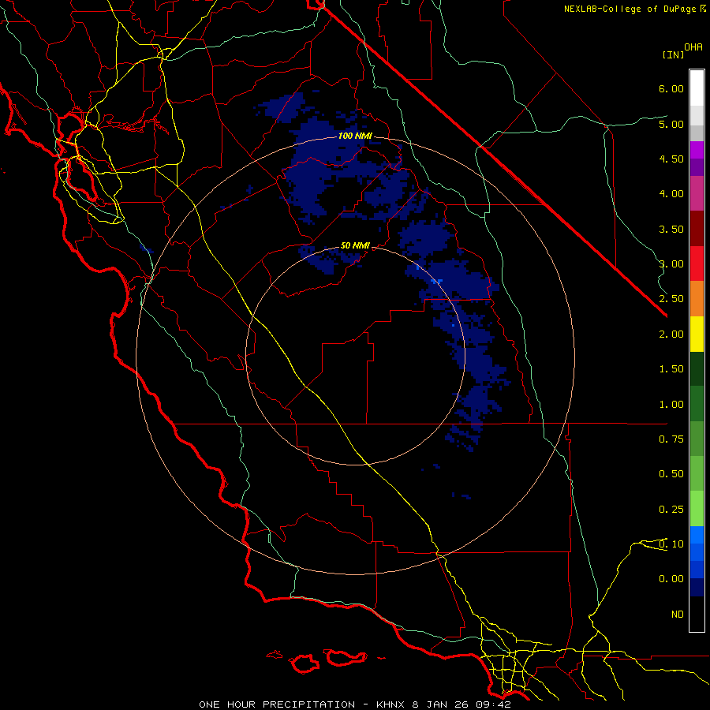This screenshot has width=710, height=710.
Task: Click the black ND legend block
Action: pyautogui.click(x=697, y=614)
